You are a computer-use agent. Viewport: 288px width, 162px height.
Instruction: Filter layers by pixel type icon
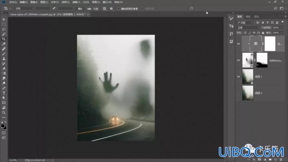click(x=258, y=22)
